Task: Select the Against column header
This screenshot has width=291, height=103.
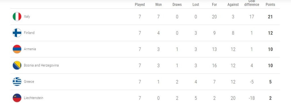Action: 233,5
